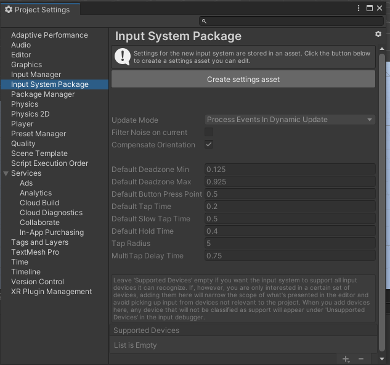Click the Default Slow Tap Time field
This screenshot has width=390, height=365.
coord(290,219)
